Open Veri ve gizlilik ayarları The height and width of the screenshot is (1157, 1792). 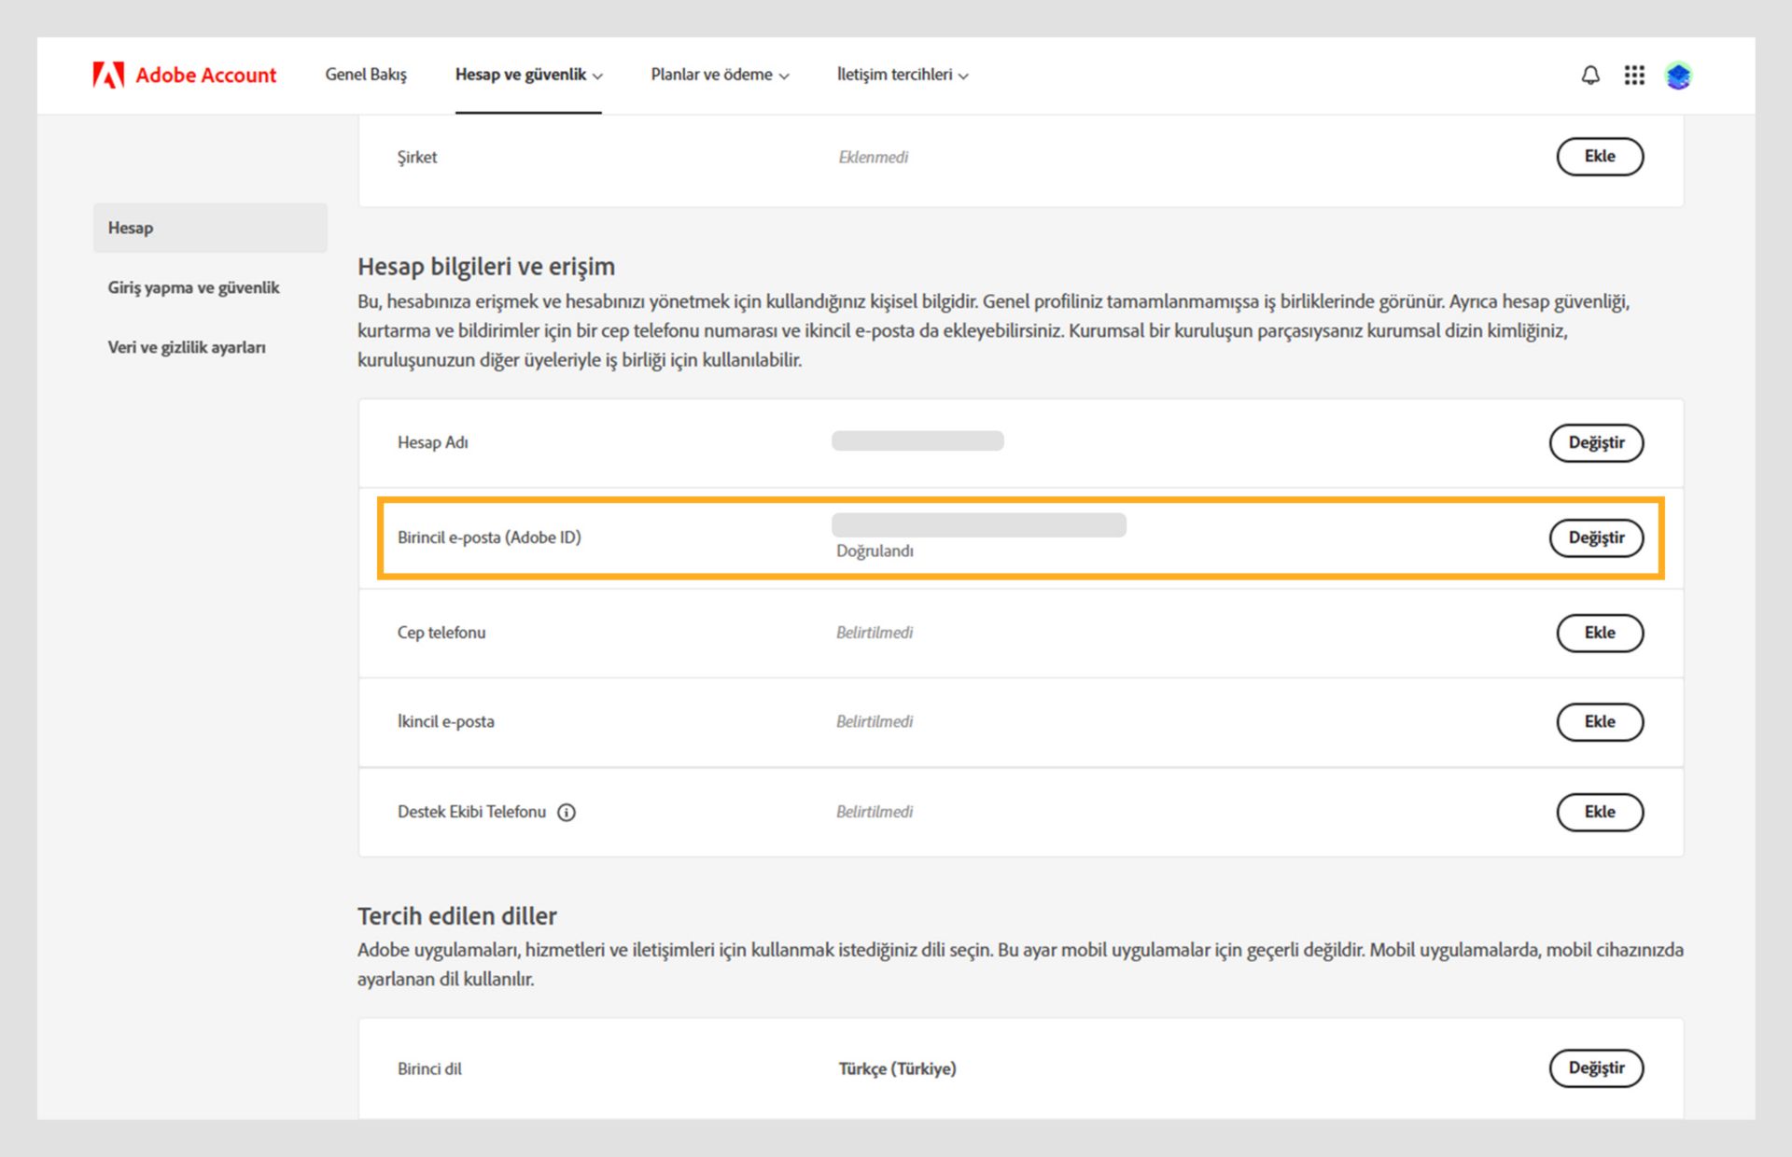187,347
